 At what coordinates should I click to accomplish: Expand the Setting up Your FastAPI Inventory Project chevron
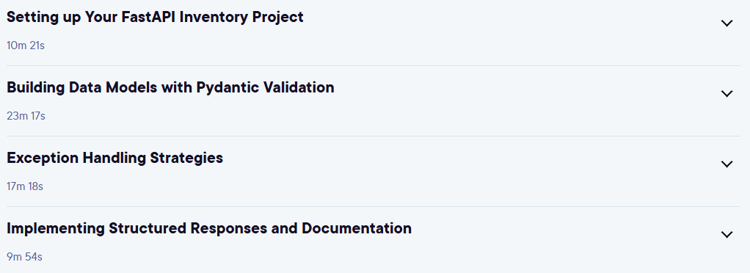(727, 23)
